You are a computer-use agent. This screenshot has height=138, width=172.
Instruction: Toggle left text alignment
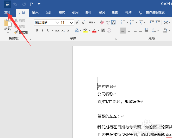(x=123, y=30)
